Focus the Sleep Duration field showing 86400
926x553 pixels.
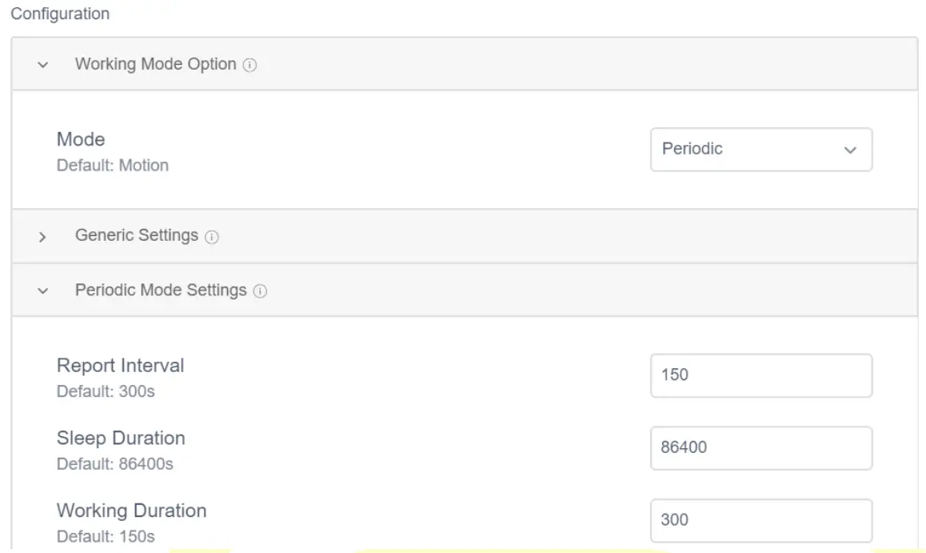click(760, 448)
